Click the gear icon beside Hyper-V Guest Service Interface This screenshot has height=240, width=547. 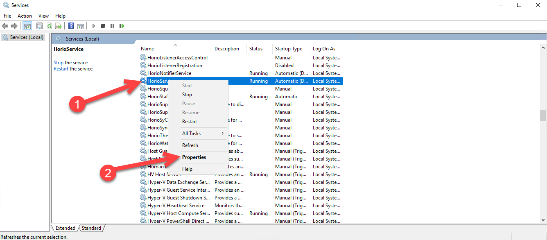[143, 190]
